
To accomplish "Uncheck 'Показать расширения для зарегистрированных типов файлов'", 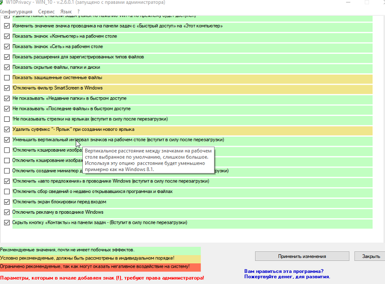I will [7, 57].
